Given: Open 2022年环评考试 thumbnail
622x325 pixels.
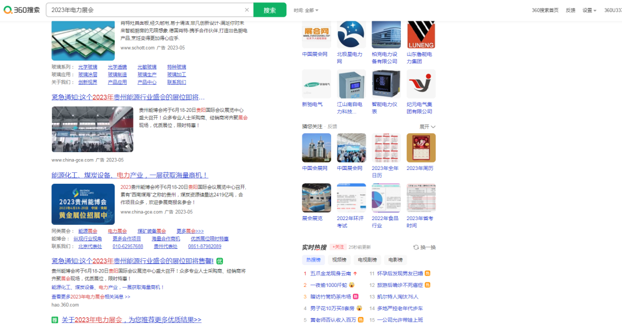Looking at the screenshot, I should coord(351,198).
